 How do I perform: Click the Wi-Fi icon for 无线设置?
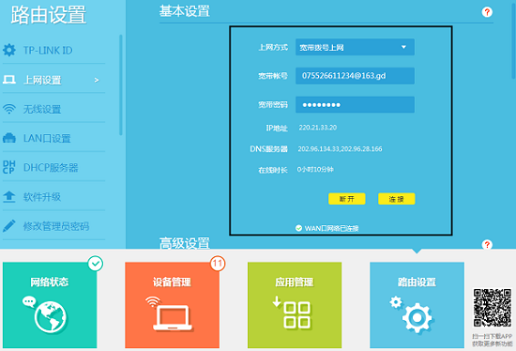9,109
